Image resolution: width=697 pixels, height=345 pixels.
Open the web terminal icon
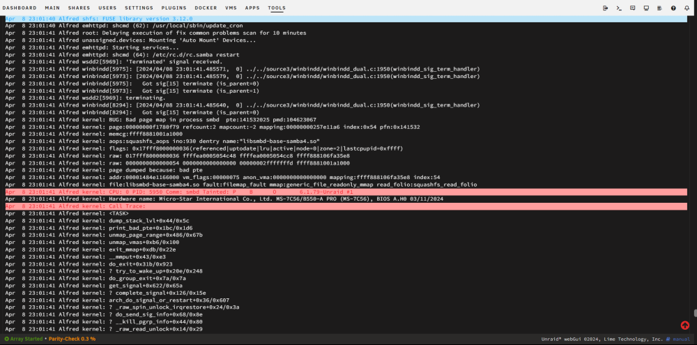[619, 8]
